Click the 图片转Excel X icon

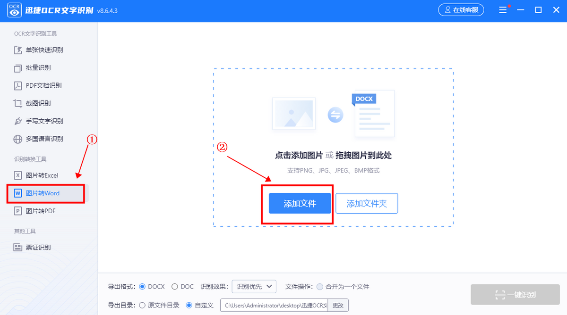(x=18, y=175)
